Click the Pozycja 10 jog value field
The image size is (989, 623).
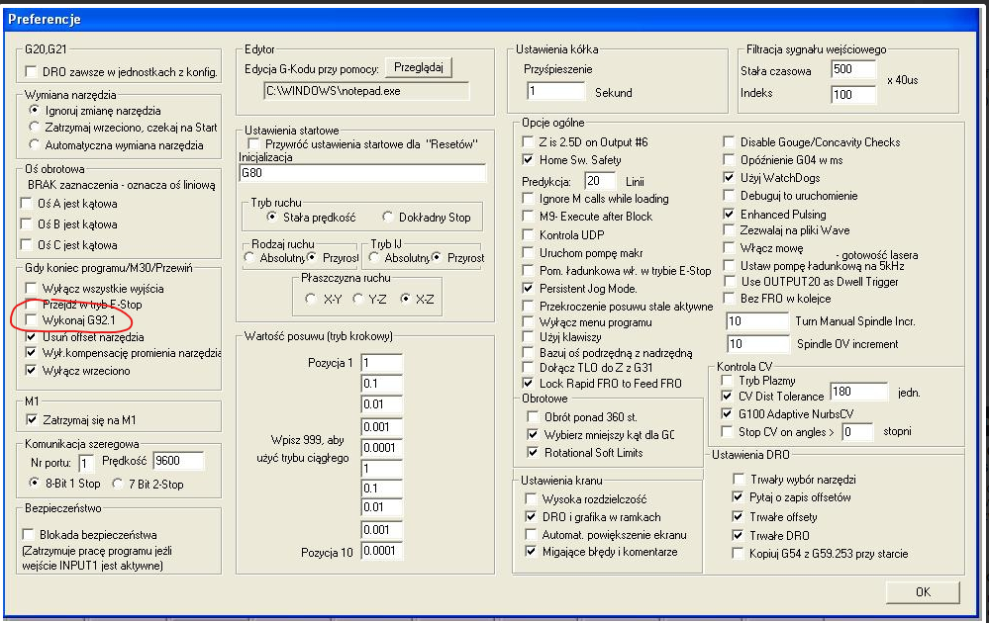381,551
